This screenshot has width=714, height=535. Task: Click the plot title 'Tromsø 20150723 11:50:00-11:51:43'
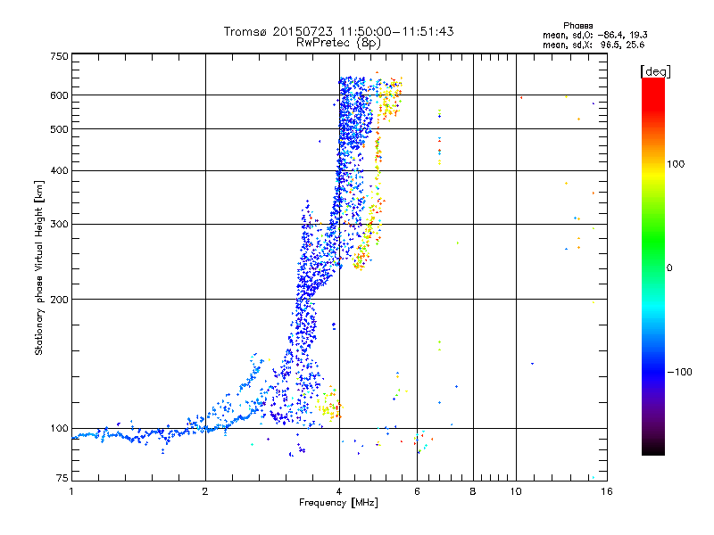tap(338, 31)
